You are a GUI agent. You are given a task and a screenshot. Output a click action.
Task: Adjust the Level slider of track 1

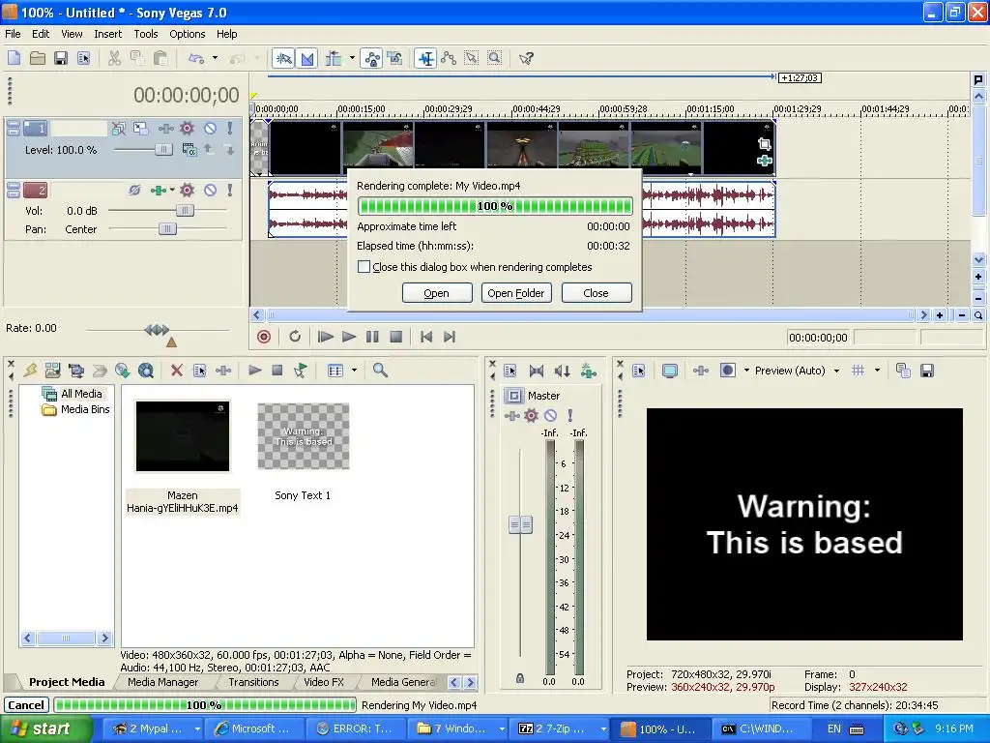point(162,150)
